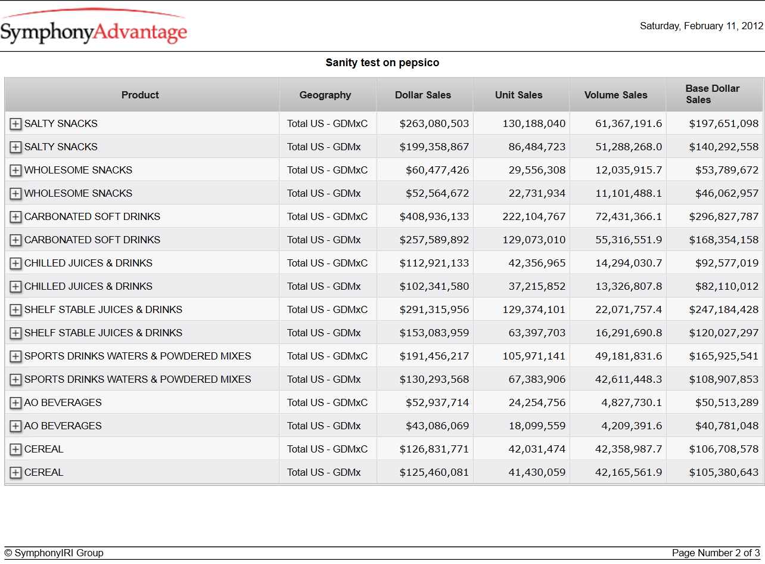Expand CEREAL row with $126,831,771 dollar sales

(15, 450)
